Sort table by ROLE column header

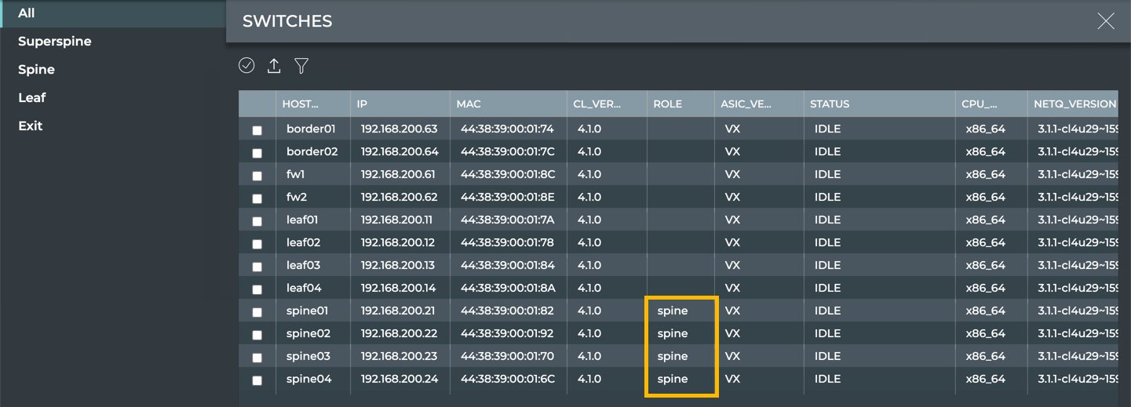pyautogui.click(x=668, y=104)
